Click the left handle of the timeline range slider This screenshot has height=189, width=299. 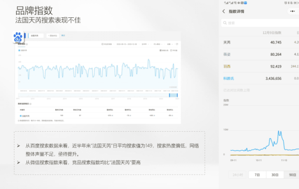pos(169,95)
